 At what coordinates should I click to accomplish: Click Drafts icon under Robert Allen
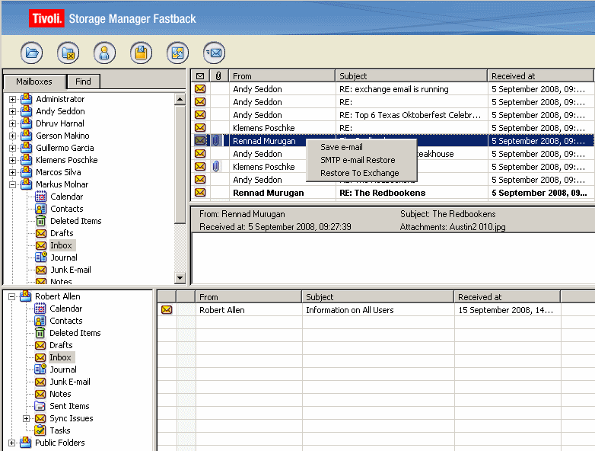[40, 345]
